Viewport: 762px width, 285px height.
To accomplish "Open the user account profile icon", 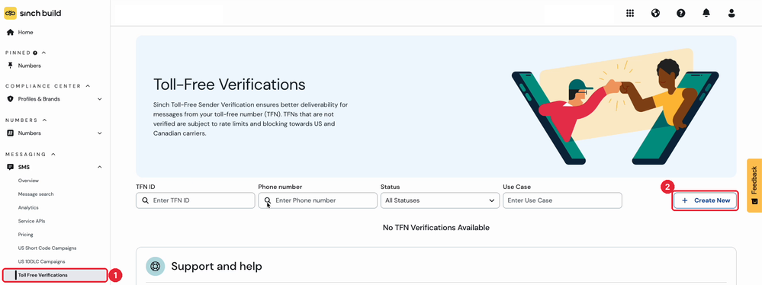I will click(731, 13).
